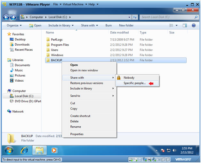
Task: Click VMware hard disk status icon
Action: [131, 159]
